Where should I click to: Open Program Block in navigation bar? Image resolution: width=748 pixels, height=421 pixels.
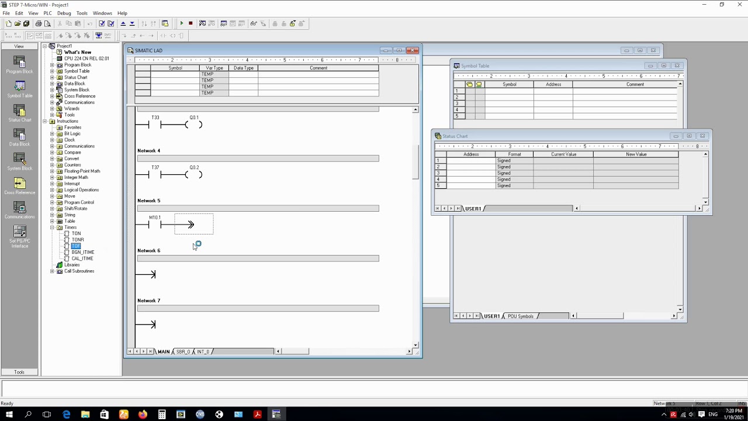pyautogui.click(x=19, y=65)
